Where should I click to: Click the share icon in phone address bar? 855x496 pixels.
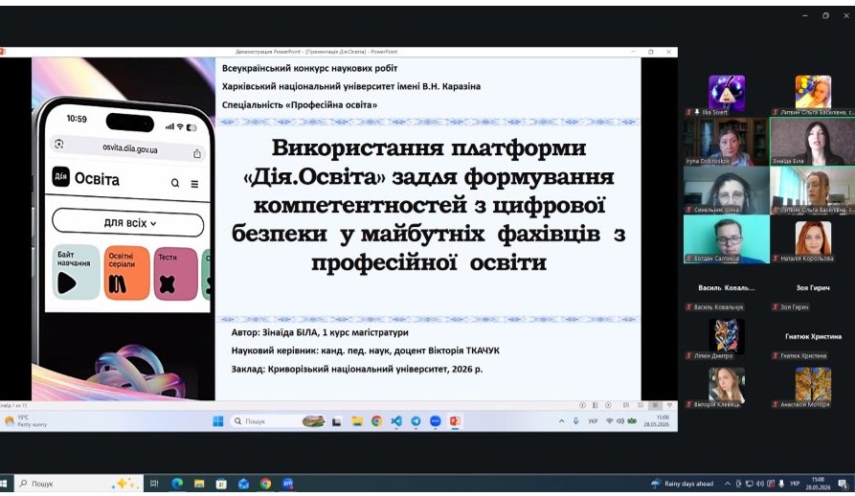(x=197, y=154)
